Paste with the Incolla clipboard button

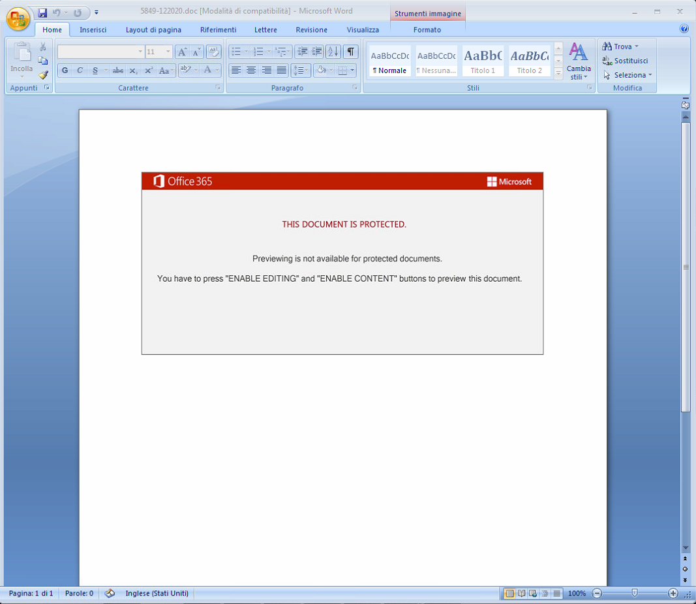click(x=22, y=60)
